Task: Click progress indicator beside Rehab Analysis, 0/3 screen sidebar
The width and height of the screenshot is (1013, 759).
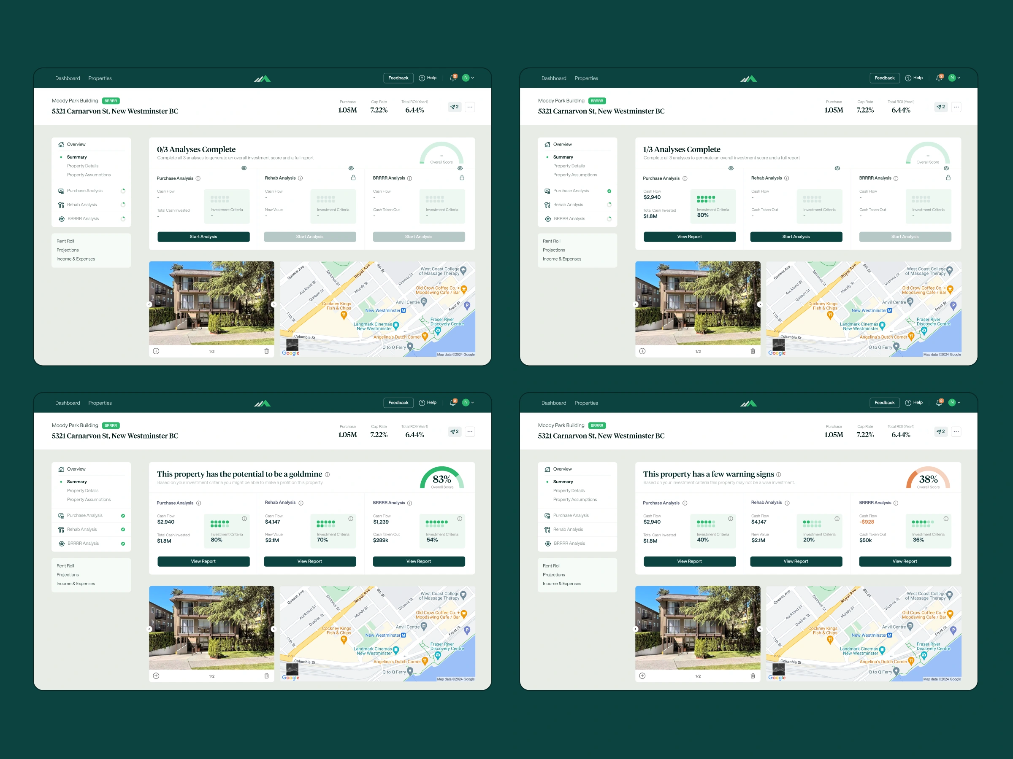Action: click(x=123, y=205)
